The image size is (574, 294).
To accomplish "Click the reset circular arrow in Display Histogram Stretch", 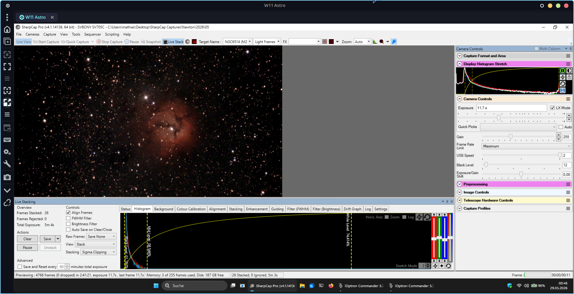I will [x=562, y=84].
